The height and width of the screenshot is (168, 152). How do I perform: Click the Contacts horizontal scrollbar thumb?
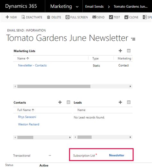click(x=25, y=137)
